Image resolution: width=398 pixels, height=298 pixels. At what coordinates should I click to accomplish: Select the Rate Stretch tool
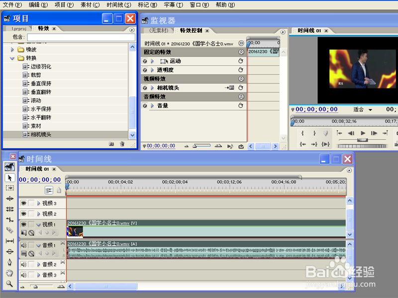9,220
